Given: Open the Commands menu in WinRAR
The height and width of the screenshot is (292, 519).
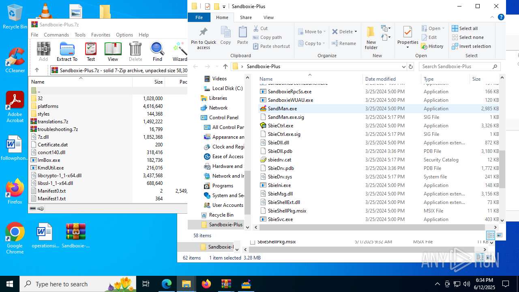Looking at the screenshot, I should [x=56, y=35].
